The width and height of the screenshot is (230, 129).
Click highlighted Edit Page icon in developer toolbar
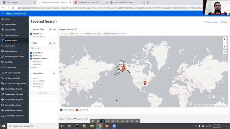[102, 121]
